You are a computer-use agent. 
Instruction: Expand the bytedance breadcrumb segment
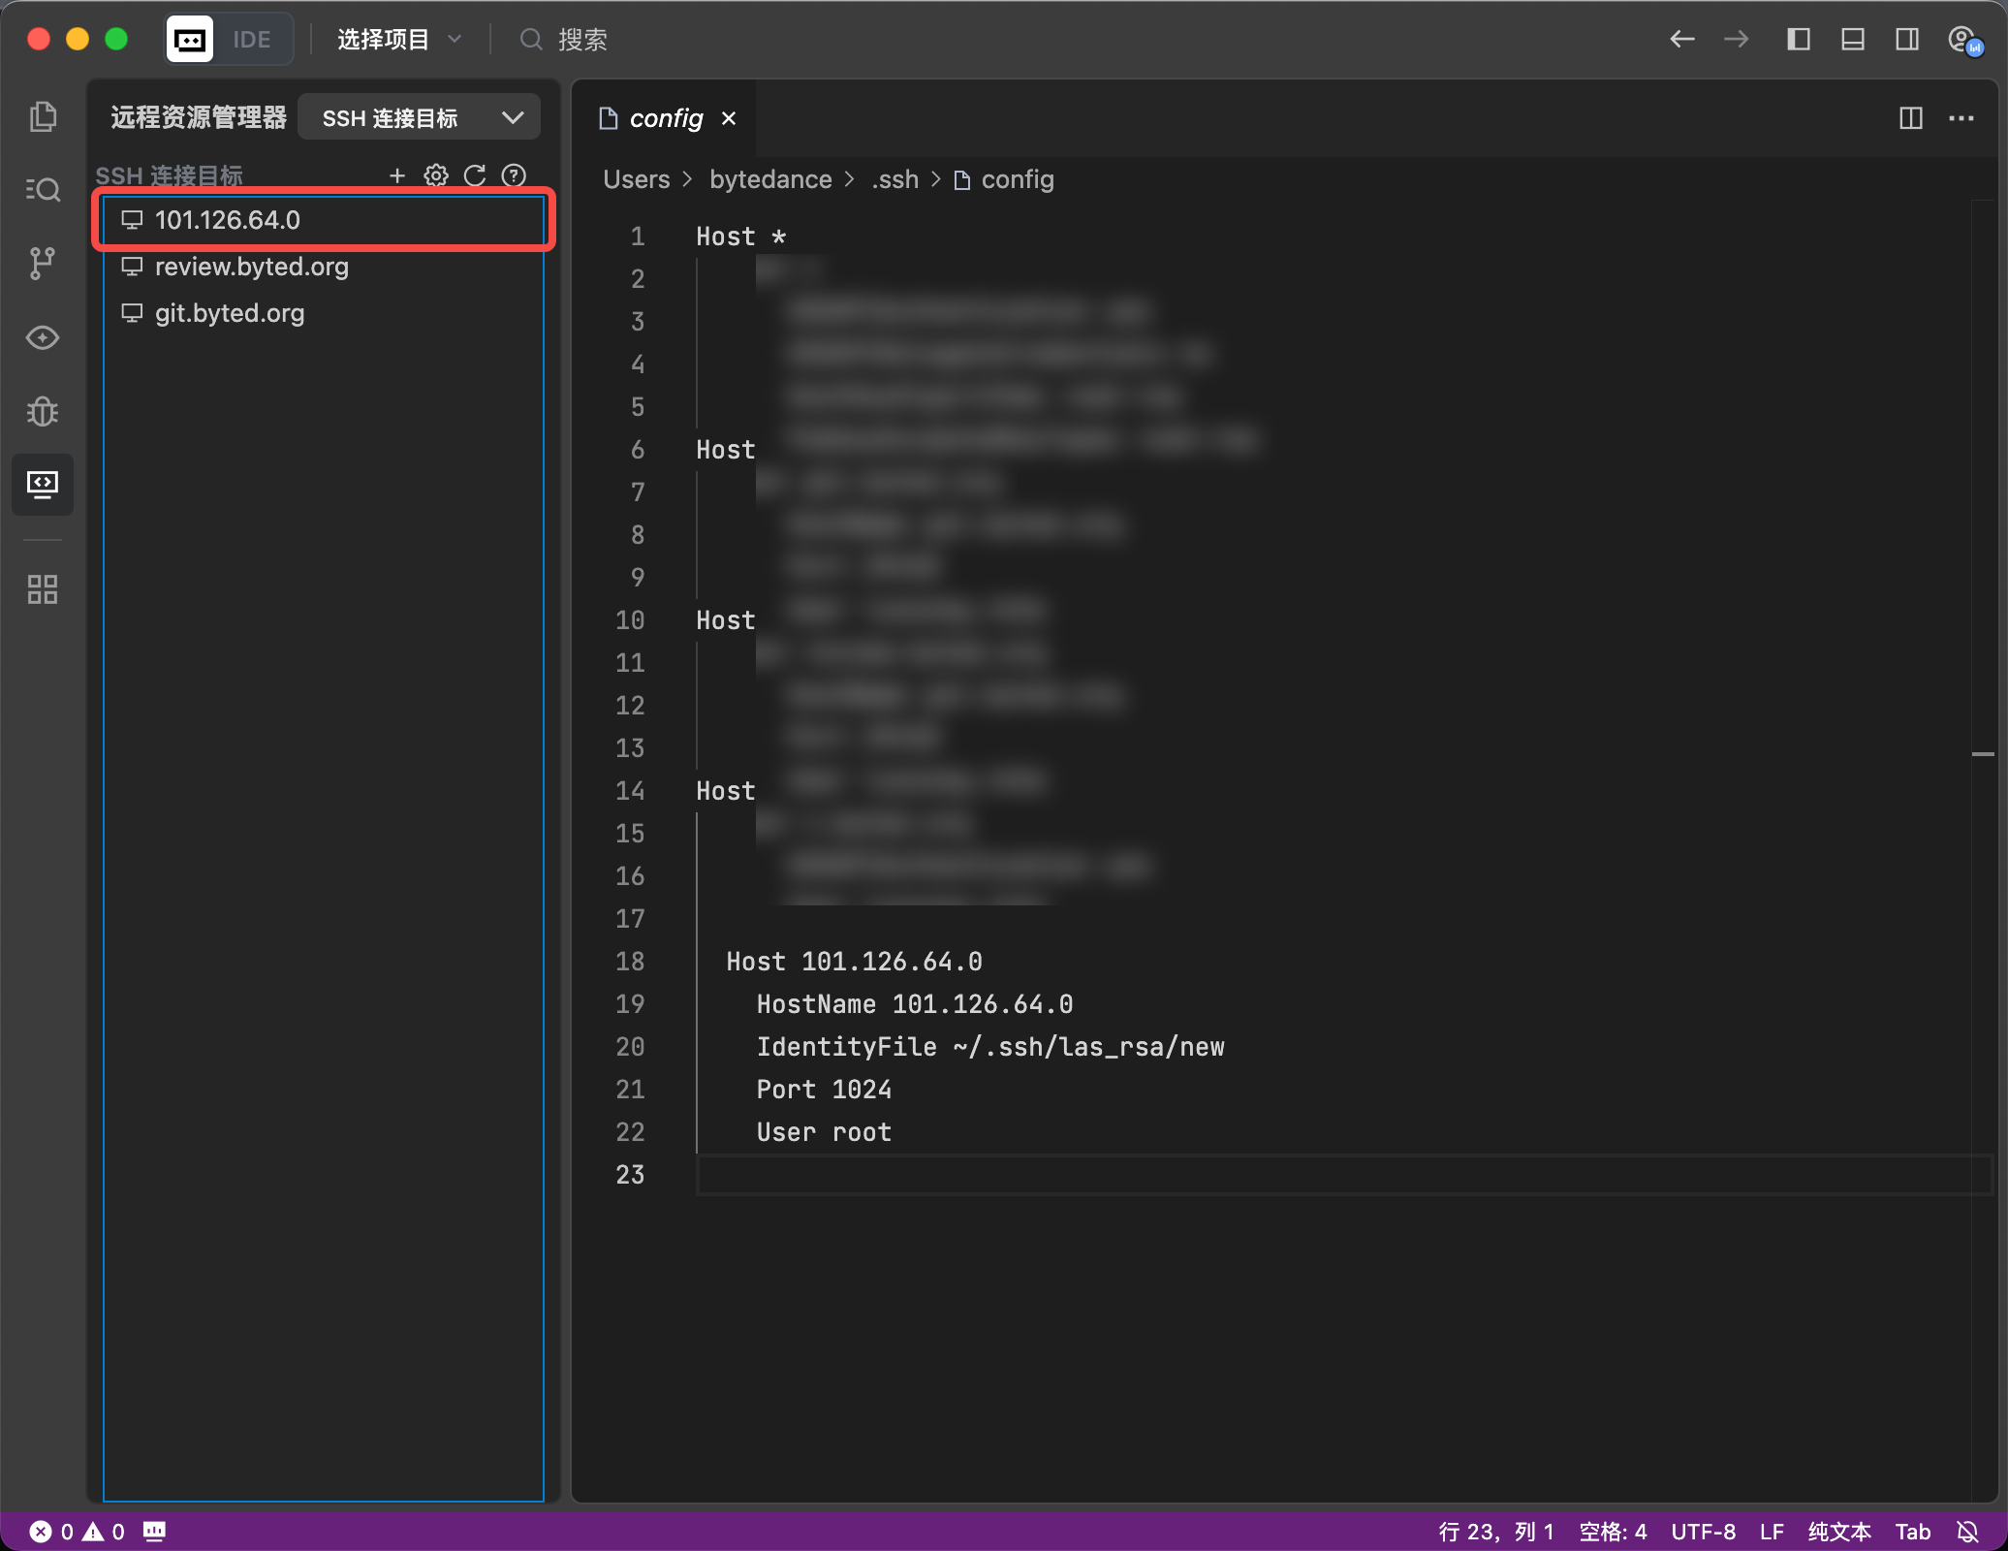769,179
